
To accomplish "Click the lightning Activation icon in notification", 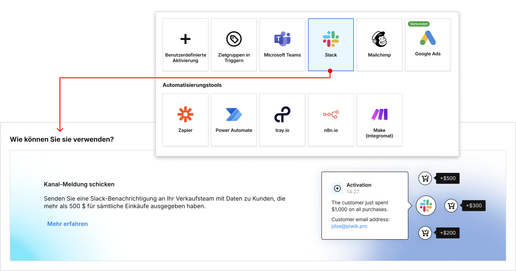I will 337,188.
